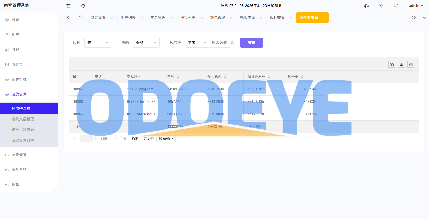Collapse the sidebar with the menu-fold icon
This screenshot has width=429, height=219.
[x=68, y=6]
